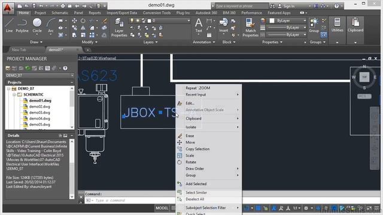Expand the Annotation panel dropdown
Viewport: 383px width, 215px height.
click(203, 42)
